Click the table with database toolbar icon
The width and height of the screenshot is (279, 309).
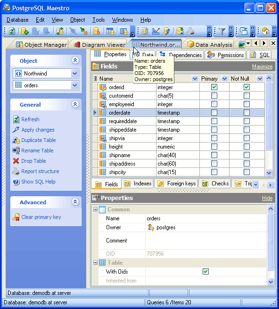[110, 31]
